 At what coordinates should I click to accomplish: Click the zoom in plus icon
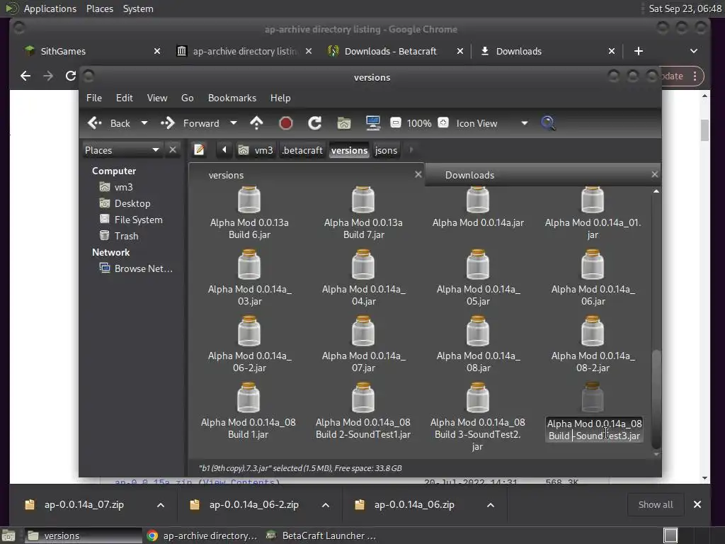443,123
